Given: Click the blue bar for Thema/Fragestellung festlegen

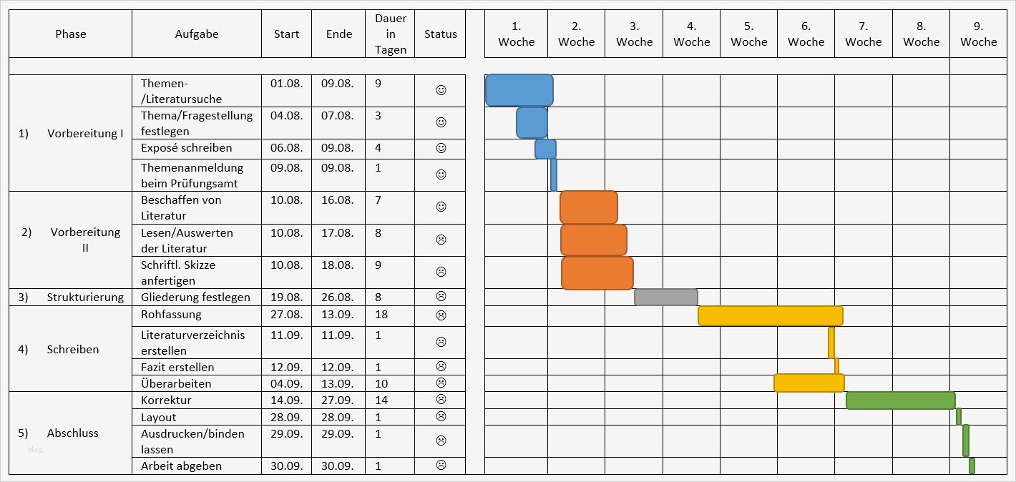Looking at the screenshot, I should pyautogui.click(x=532, y=122).
